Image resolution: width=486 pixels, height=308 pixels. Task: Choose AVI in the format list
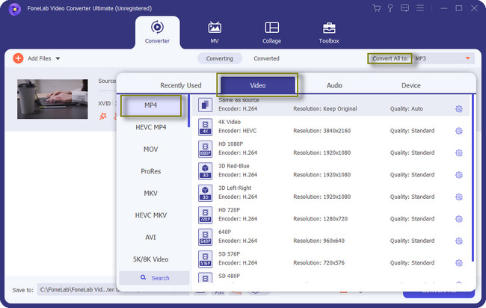[x=150, y=237]
